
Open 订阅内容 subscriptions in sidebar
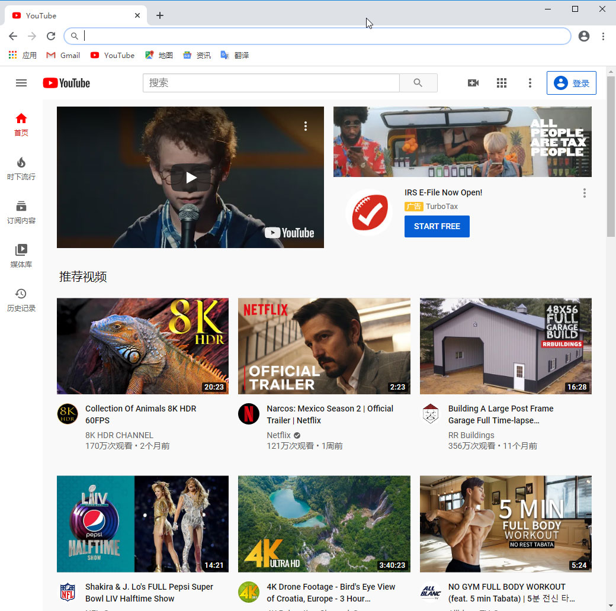[x=21, y=213]
